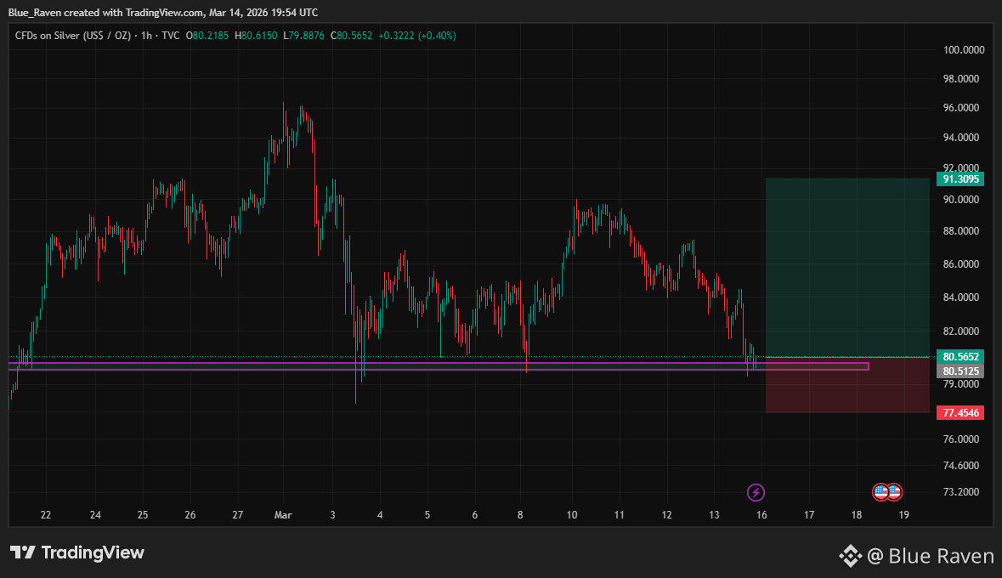The image size is (1002, 578).
Task: Select the red stop-loss risk zone
Action: (847, 385)
